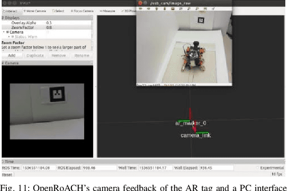This screenshot has width=287, height=191.
Task: Click the 10 fps status text
Action: coord(277,174)
